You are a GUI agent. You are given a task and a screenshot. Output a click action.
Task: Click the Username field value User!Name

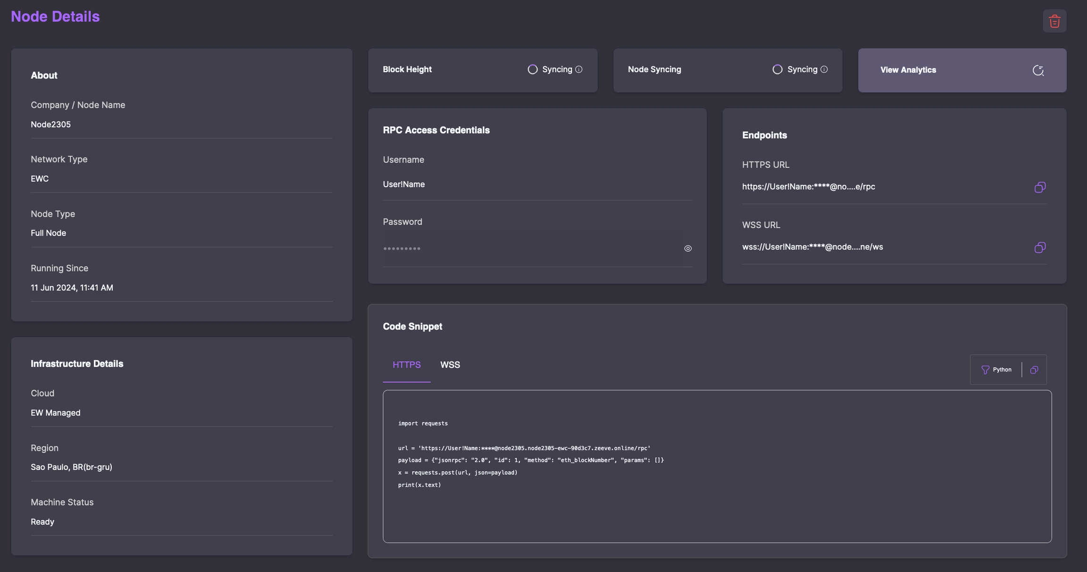(x=404, y=184)
